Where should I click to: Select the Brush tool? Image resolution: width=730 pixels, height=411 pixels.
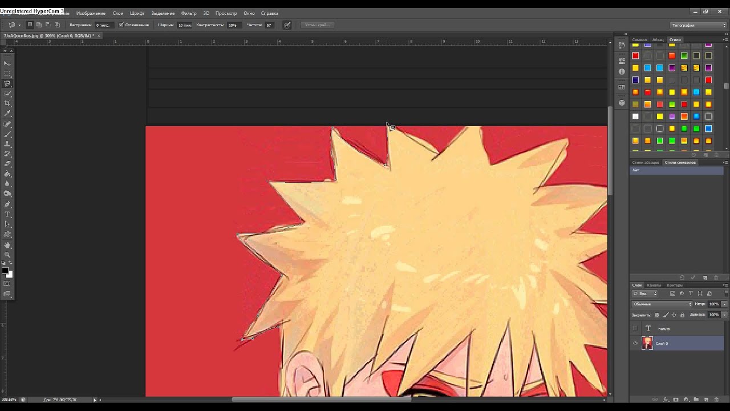tap(7, 134)
